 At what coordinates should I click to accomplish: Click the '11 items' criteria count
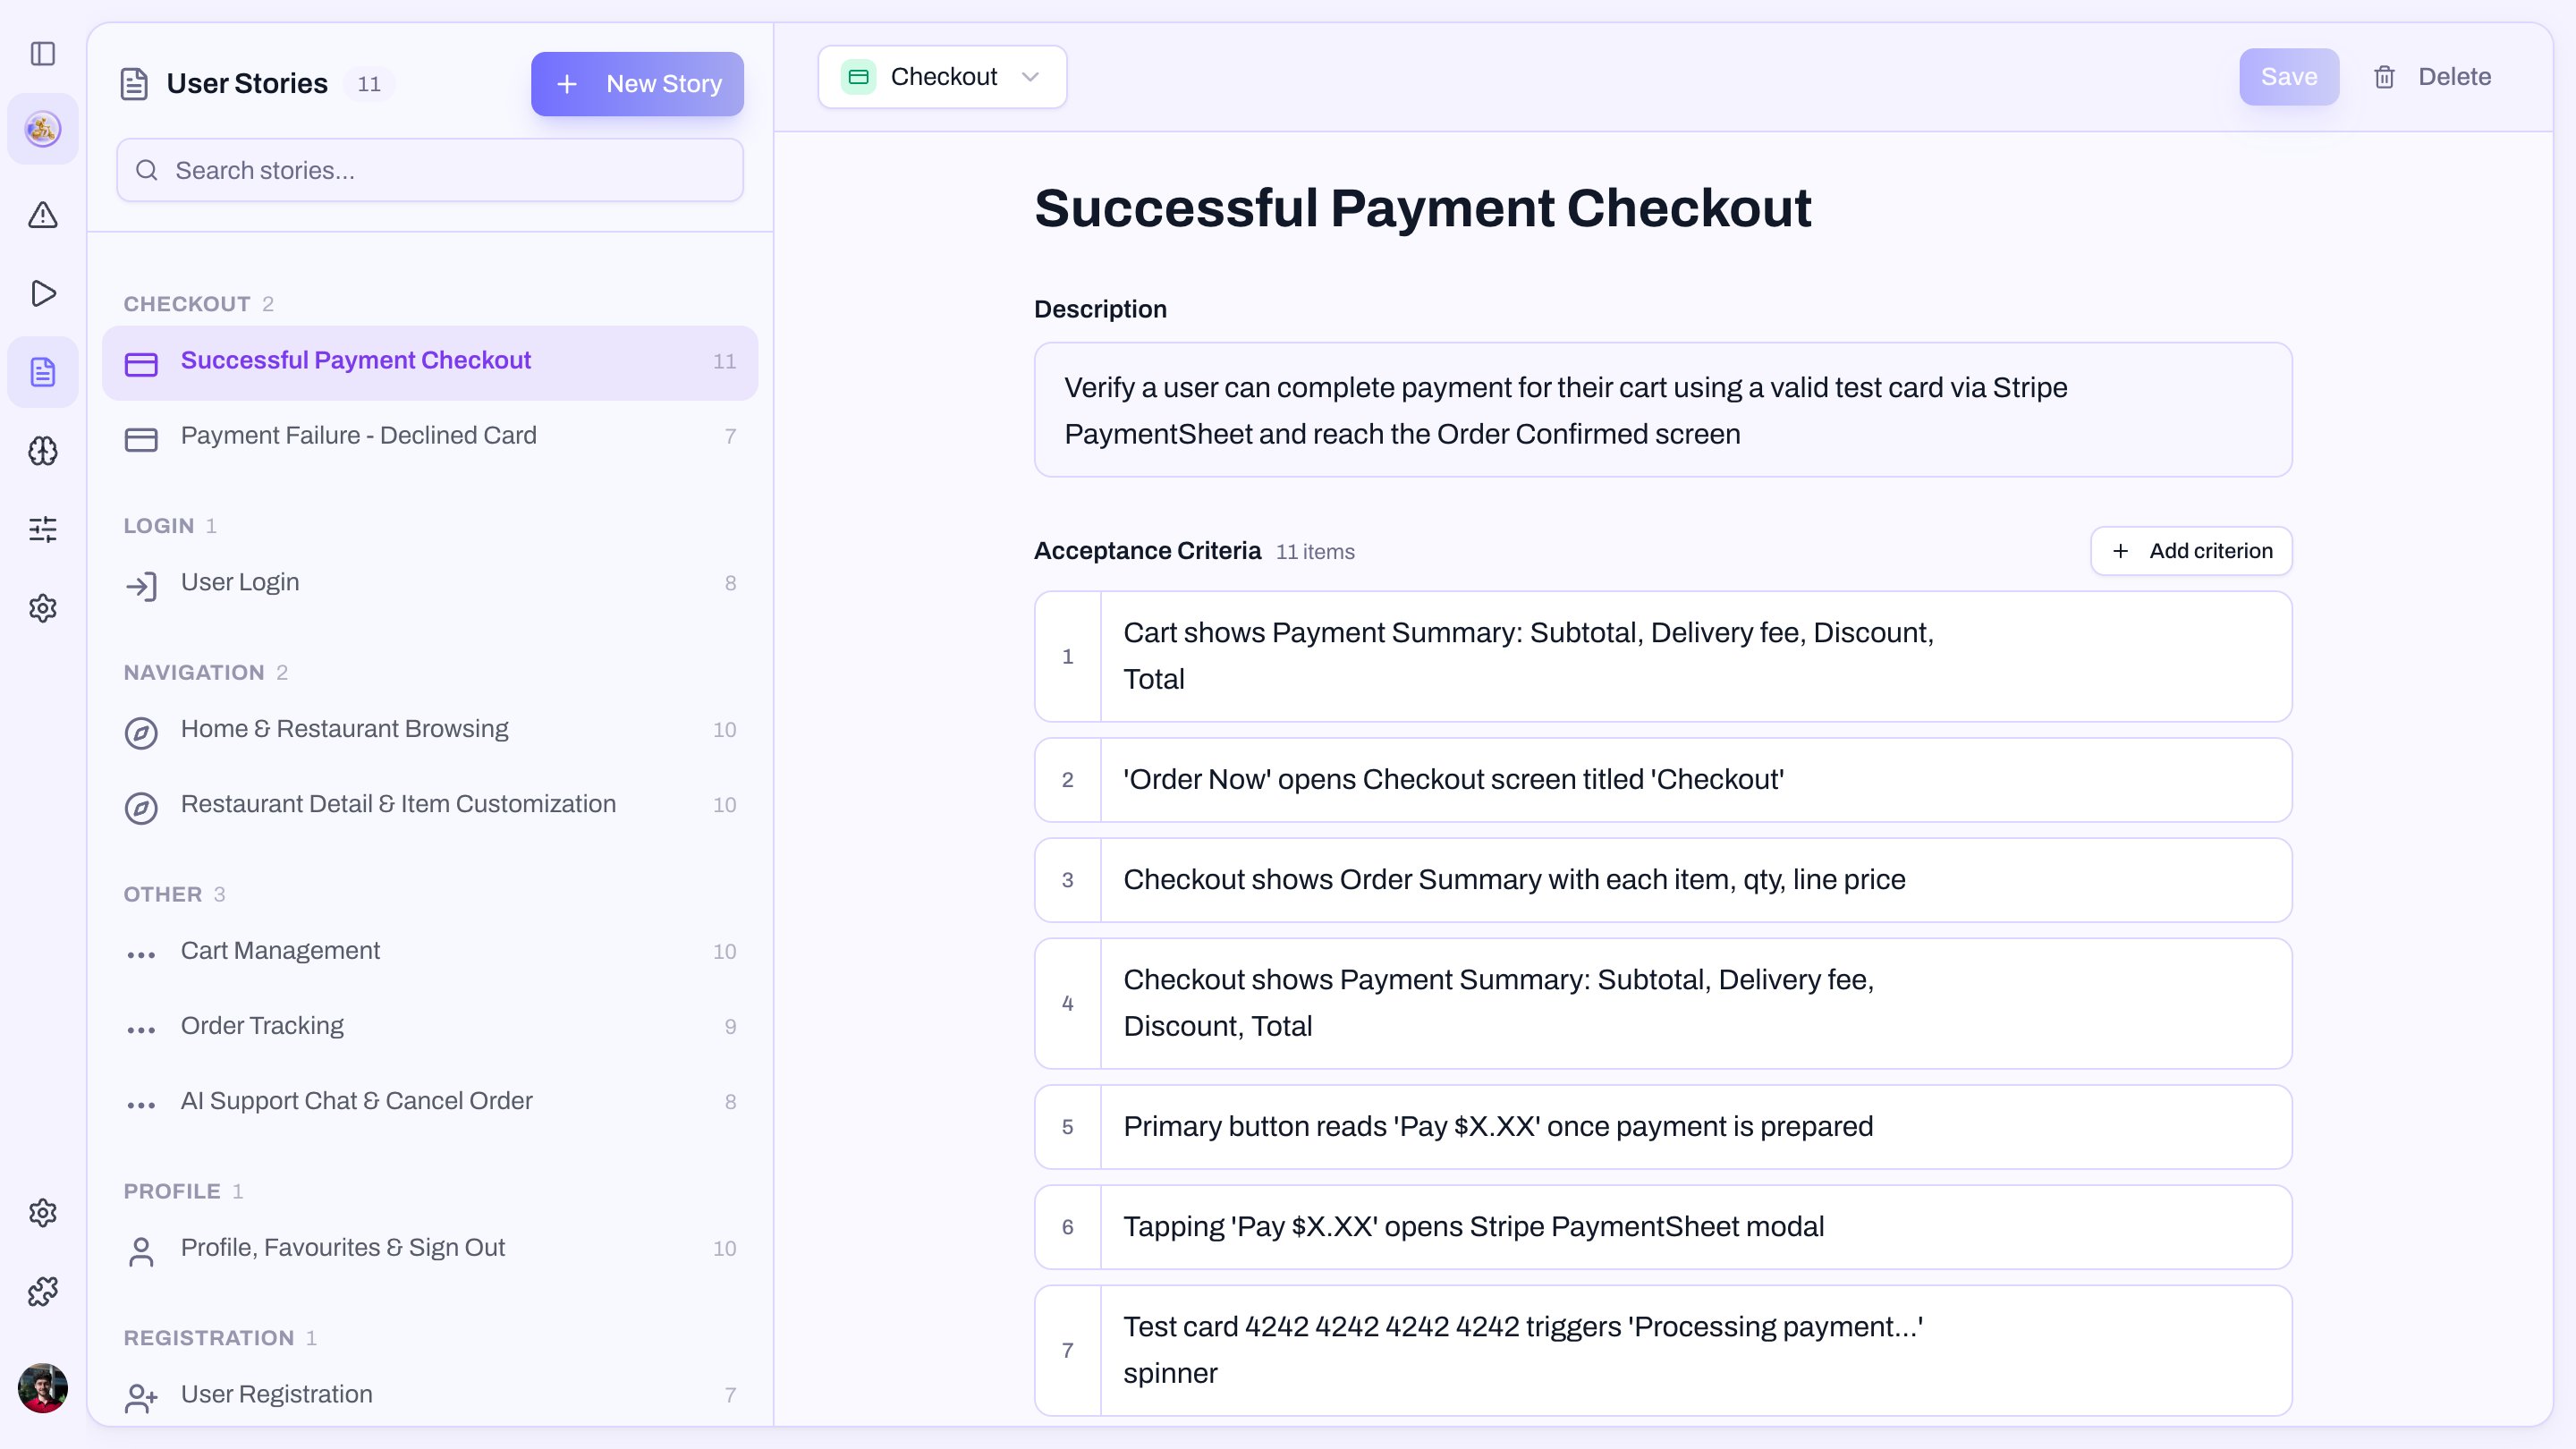point(1315,552)
